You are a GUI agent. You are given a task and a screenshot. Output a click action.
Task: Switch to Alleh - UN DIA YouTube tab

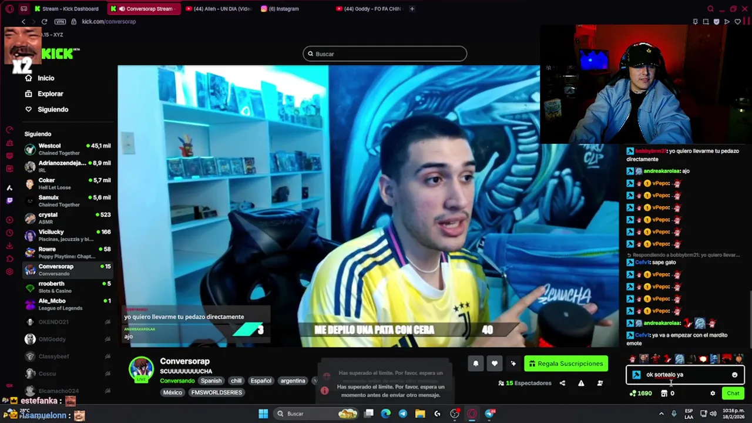[219, 9]
